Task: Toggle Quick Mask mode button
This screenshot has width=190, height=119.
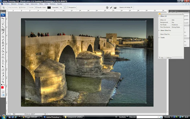Action: 3,92
